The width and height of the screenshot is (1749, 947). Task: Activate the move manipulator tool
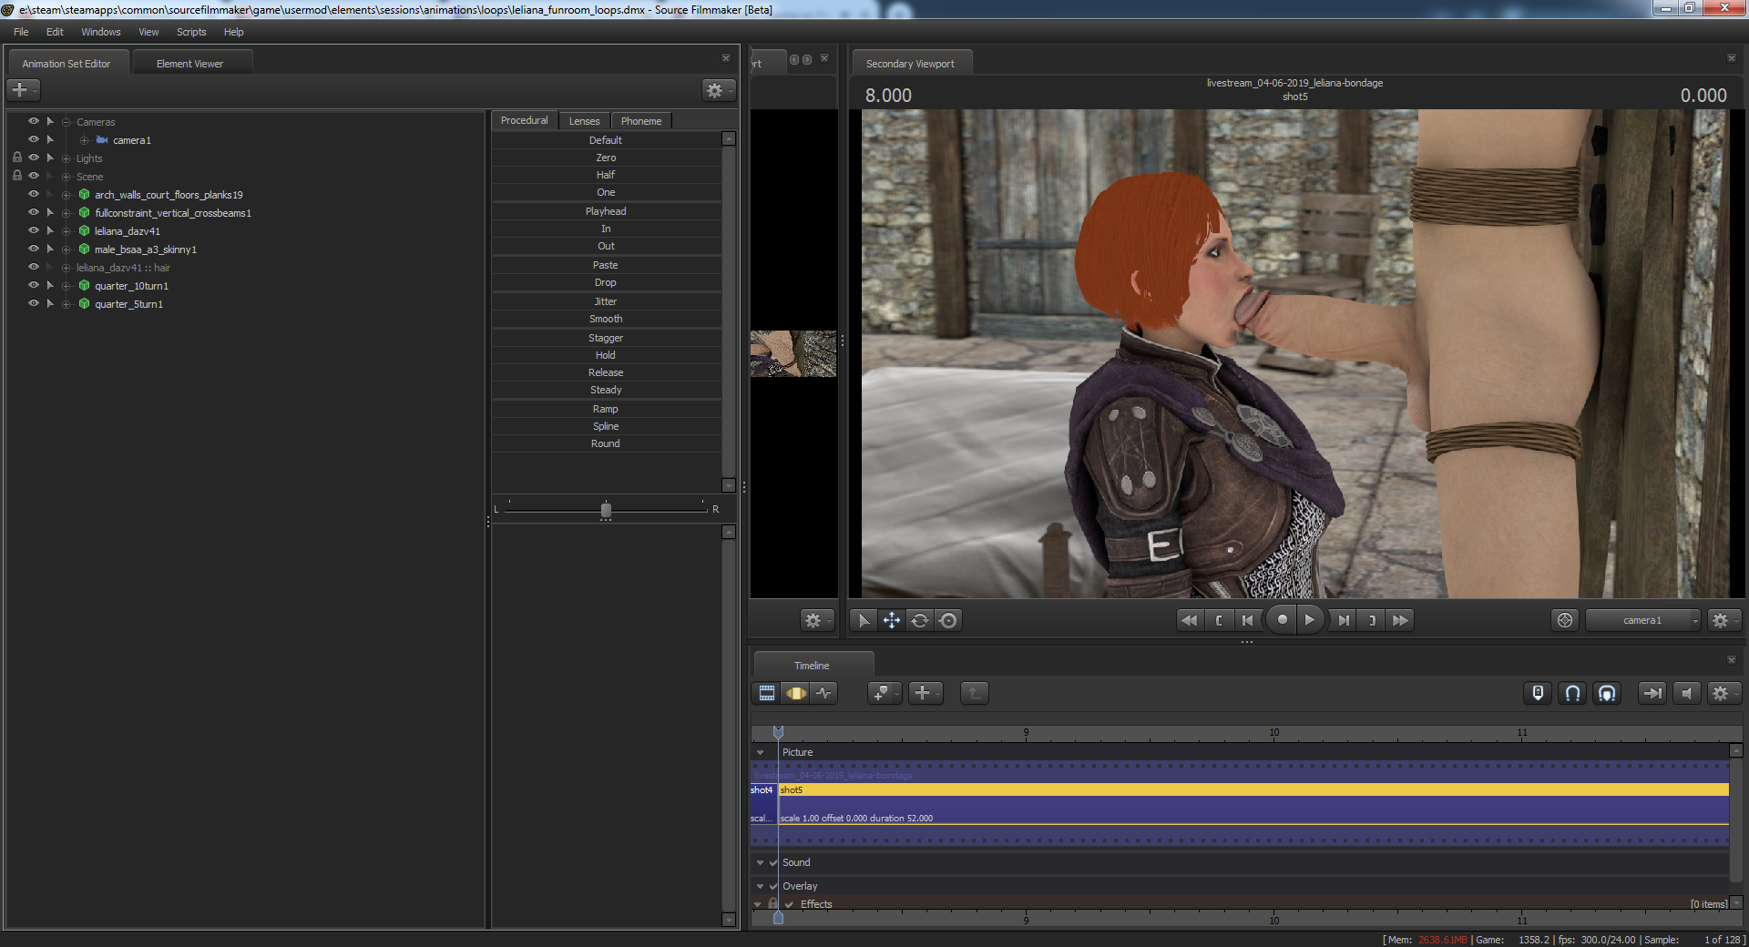tap(891, 620)
